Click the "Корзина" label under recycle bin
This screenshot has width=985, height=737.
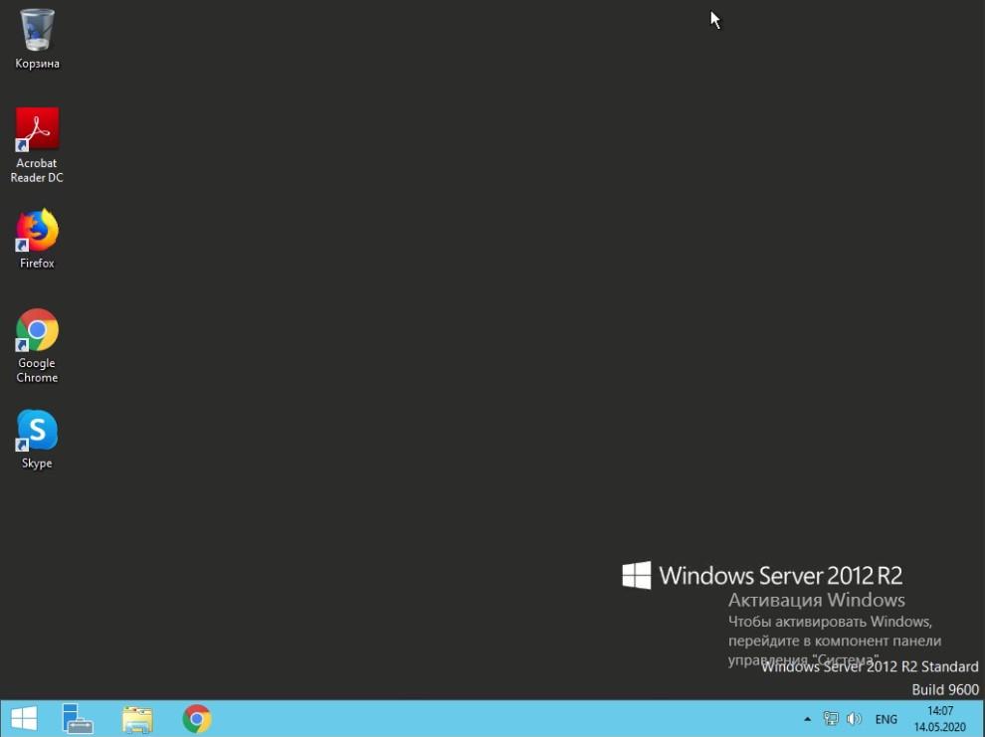click(37, 64)
